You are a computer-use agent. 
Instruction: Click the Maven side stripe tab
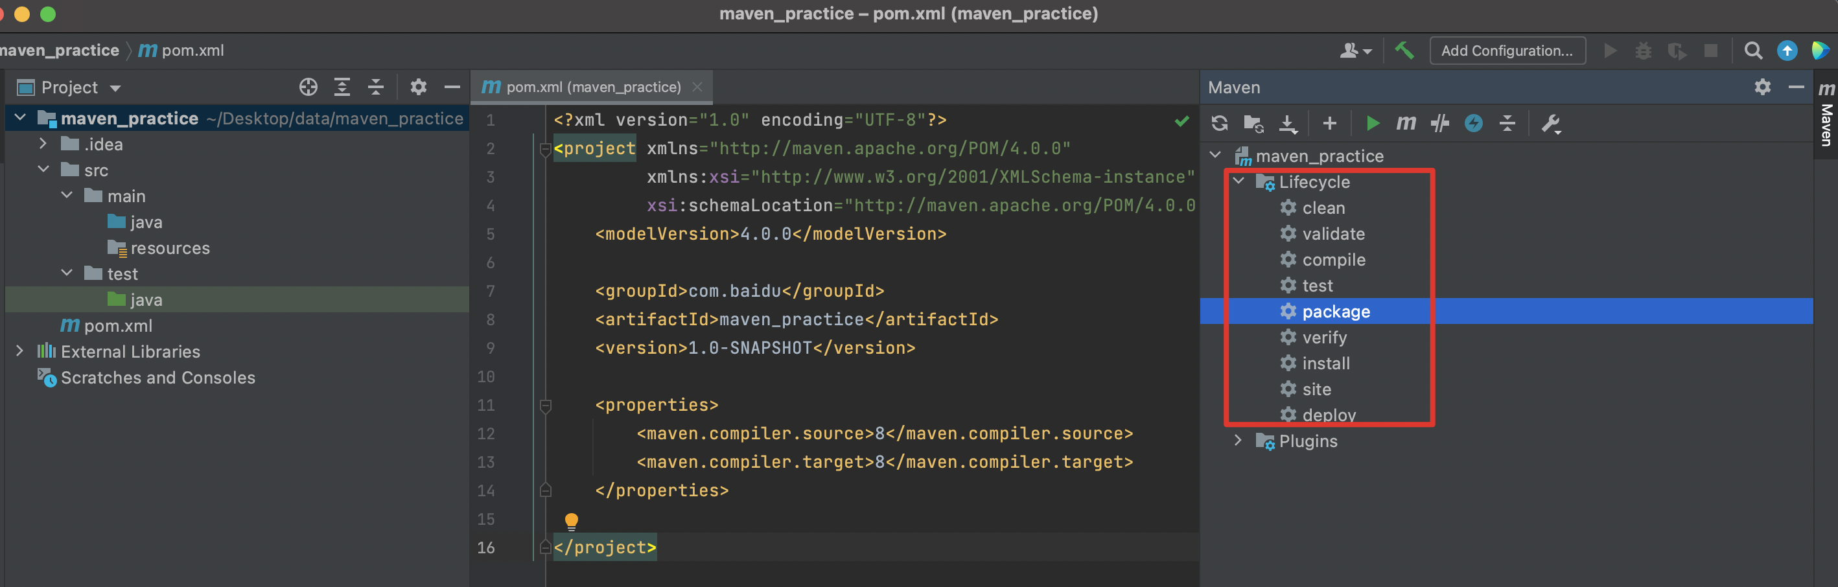point(1826,114)
